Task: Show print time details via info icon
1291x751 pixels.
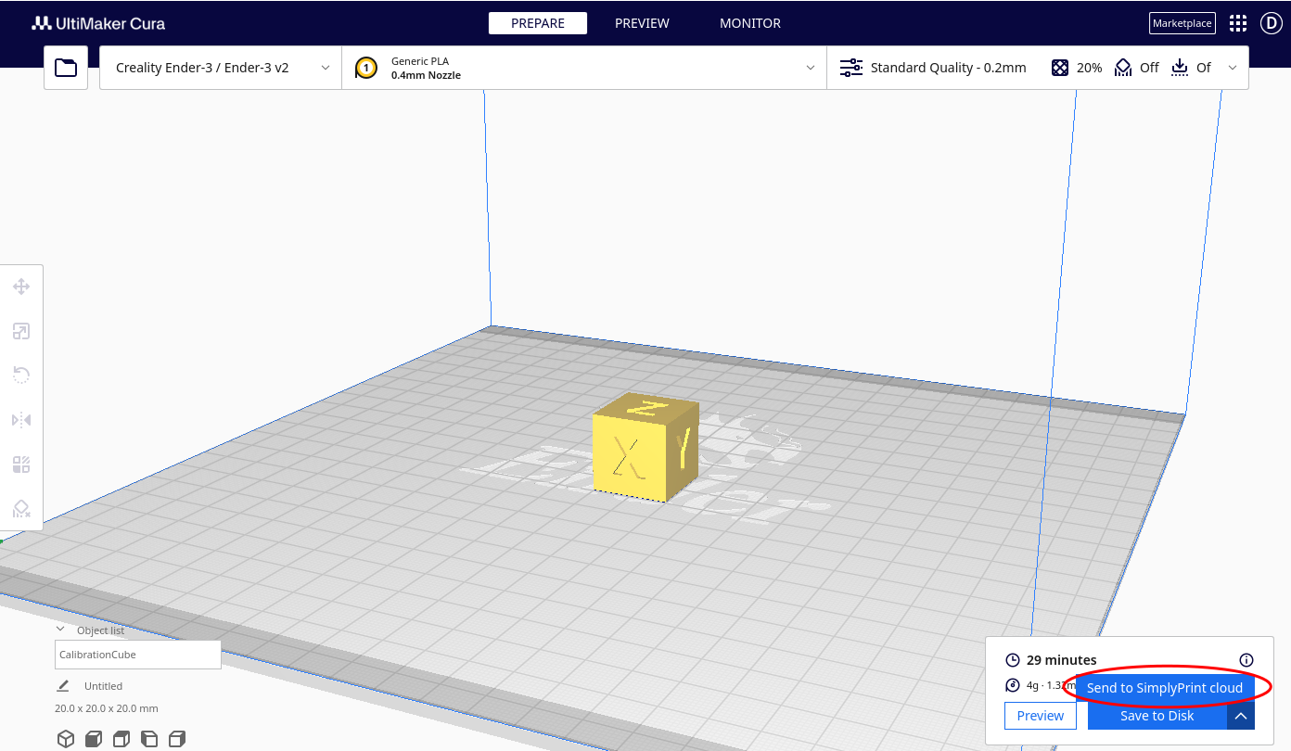Action: (x=1246, y=660)
